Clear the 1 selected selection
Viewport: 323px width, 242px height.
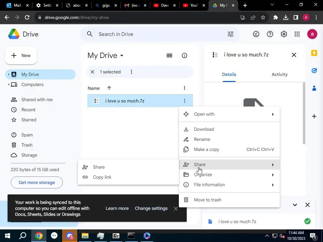point(92,72)
